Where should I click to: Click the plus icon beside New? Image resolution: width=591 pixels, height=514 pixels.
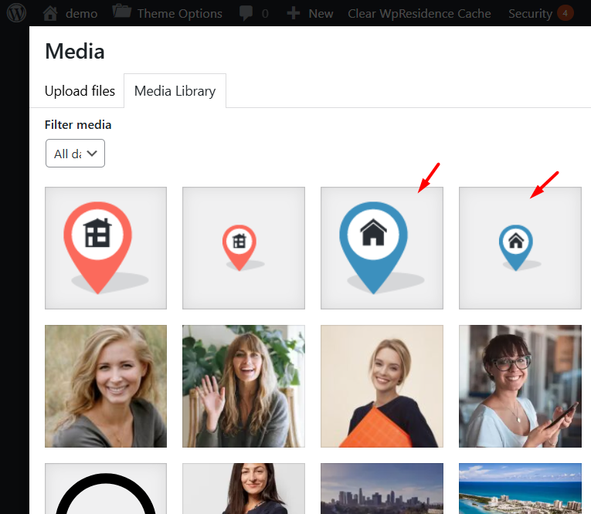(x=294, y=13)
